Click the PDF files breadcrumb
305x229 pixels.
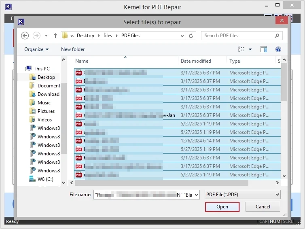pos(130,36)
